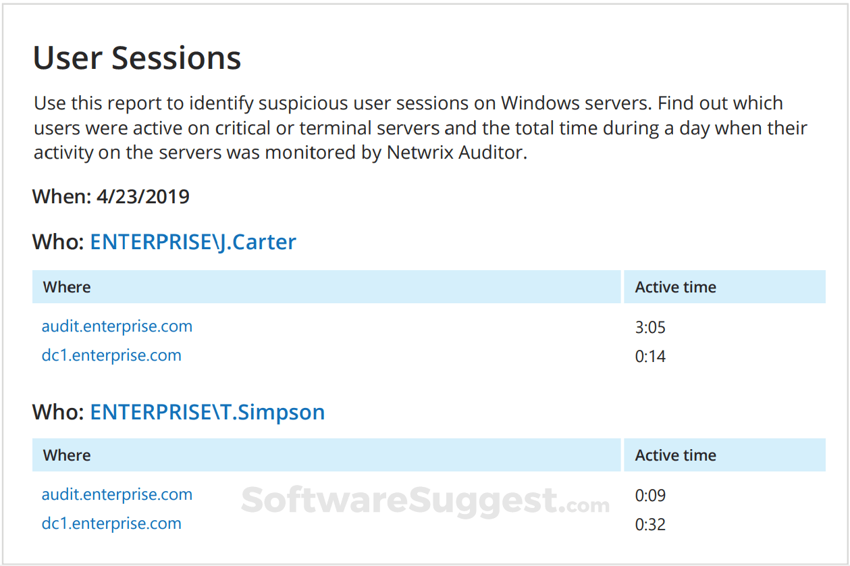
Task: Click the 3:05 active time value
Action: pyautogui.click(x=650, y=328)
